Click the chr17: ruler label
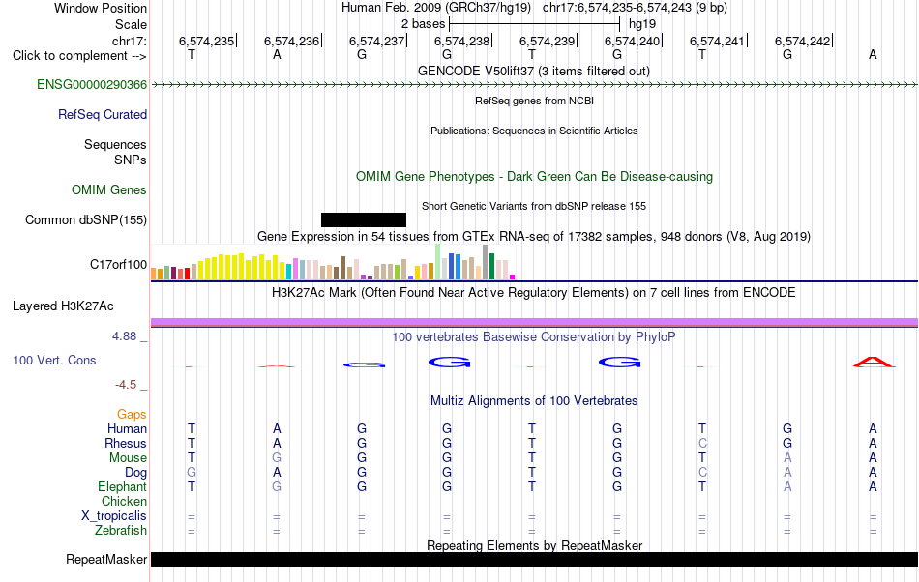Viewport: 919px width, 582px height. click(x=130, y=41)
